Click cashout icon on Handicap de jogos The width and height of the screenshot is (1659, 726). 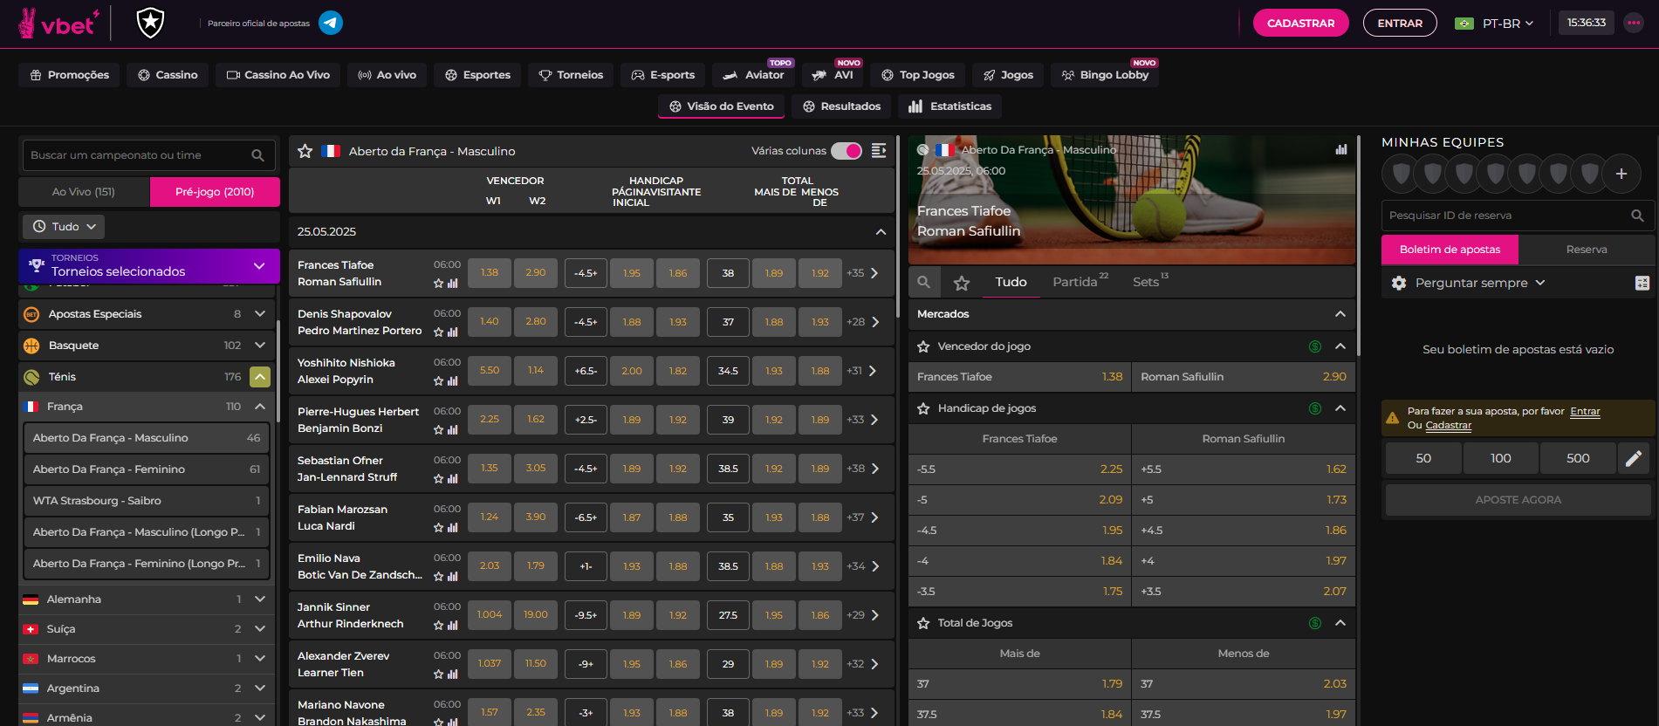[1315, 408]
